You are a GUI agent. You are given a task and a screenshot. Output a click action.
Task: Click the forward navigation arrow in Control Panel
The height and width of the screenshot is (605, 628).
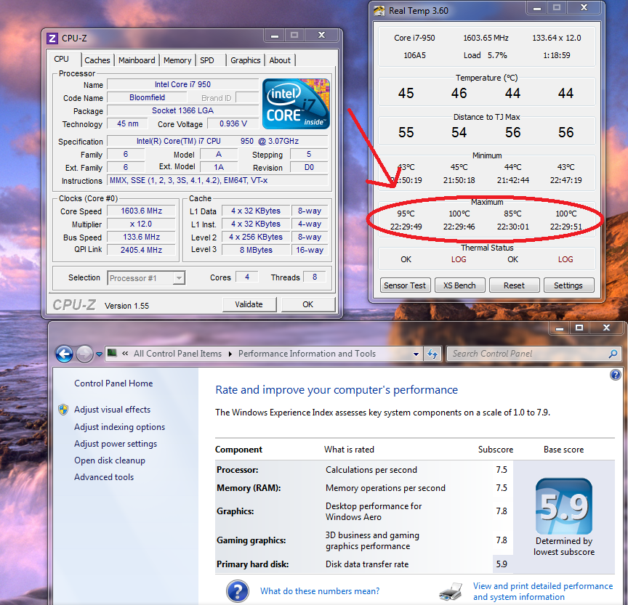point(84,354)
